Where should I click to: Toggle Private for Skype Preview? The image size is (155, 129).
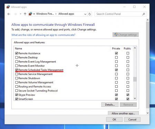click(116, 95)
